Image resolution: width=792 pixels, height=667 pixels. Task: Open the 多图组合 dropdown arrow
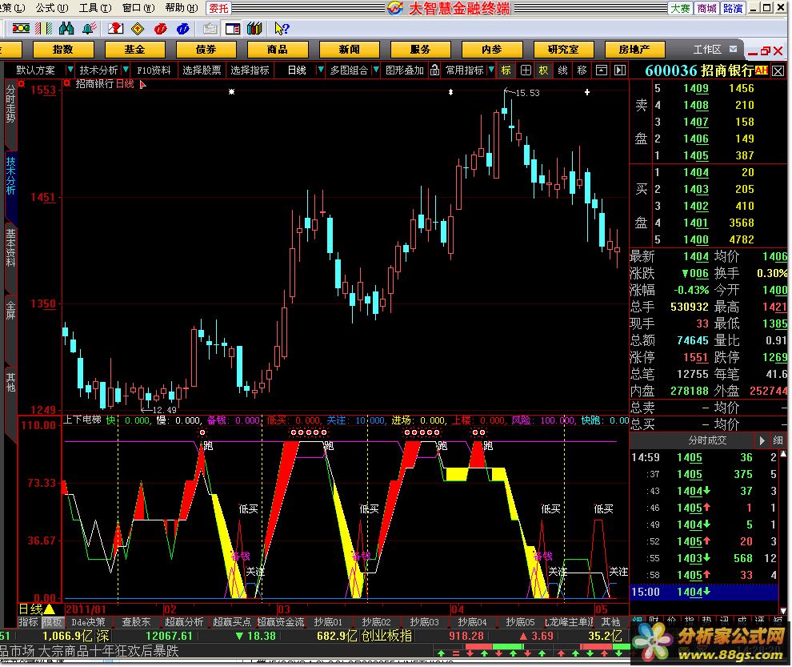[x=376, y=70]
